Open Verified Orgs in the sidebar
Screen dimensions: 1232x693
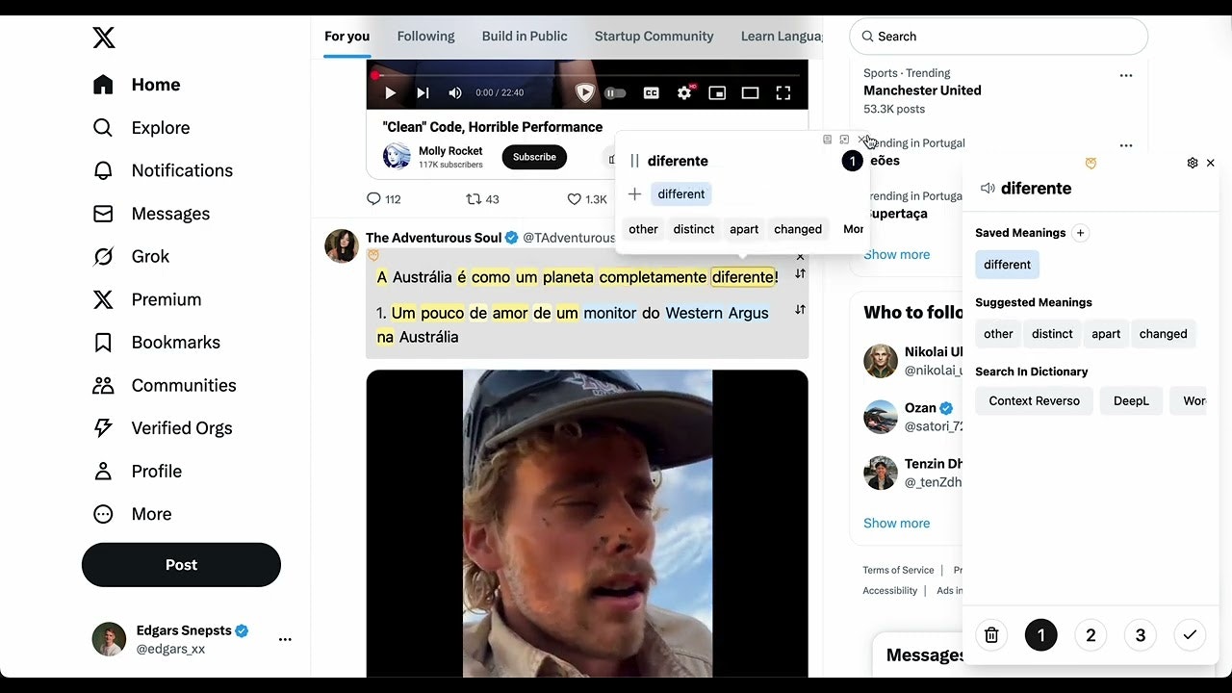click(x=162, y=428)
